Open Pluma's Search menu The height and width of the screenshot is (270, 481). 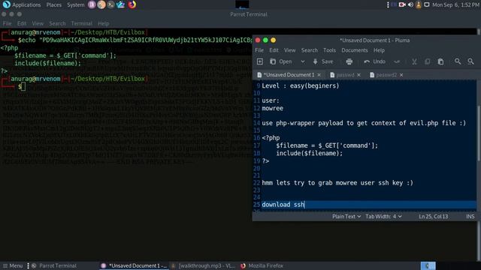[309, 50]
